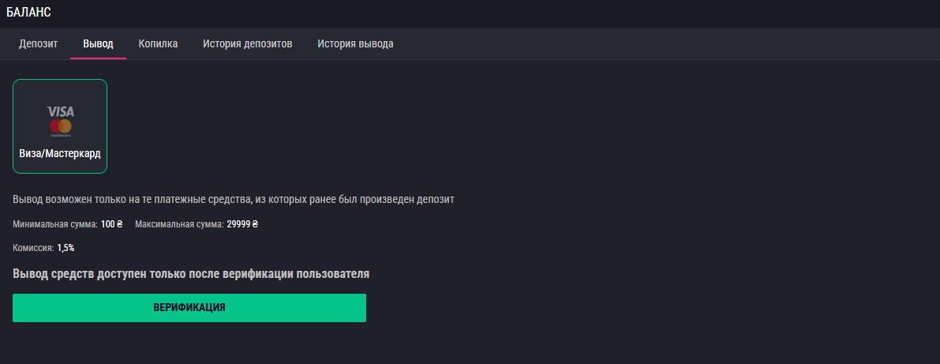Switch to the Вывод tab
The height and width of the screenshot is (364, 940).
(98, 43)
